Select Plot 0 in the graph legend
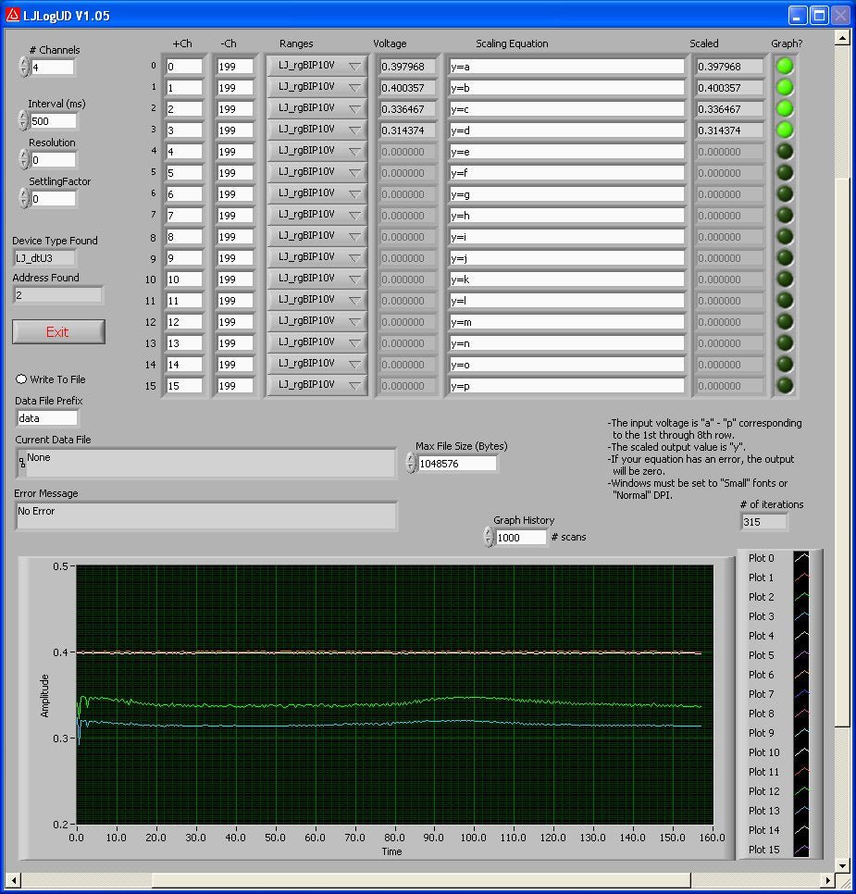Viewport: 856px width, 894px height. click(x=761, y=558)
